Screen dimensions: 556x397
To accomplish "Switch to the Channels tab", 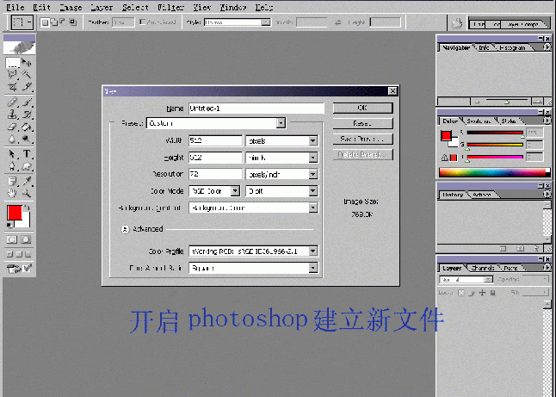I will (x=483, y=268).
